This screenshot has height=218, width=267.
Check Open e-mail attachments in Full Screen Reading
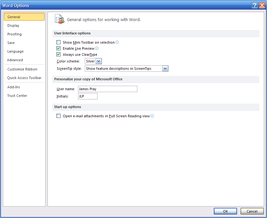[x=58, y=116]
